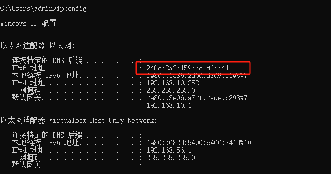This screenshot has width=331, height=174.
Task: Click the first subnet mask 255.255.255.0
Action: [171, 90]
